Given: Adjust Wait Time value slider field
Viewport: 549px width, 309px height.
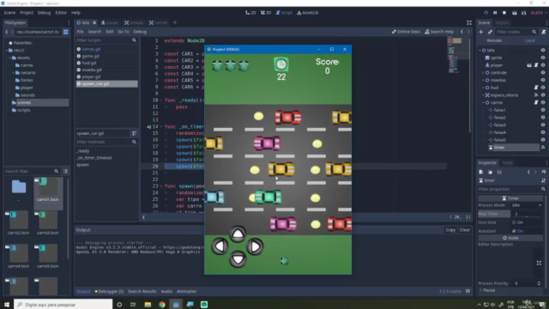Looking at the screenshot, I should [526, 214].
